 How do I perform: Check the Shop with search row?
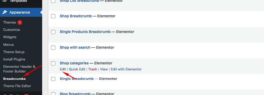53,48
